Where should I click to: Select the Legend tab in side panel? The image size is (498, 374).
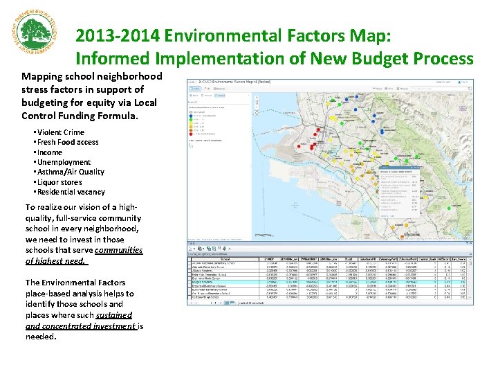pos(220,96)
